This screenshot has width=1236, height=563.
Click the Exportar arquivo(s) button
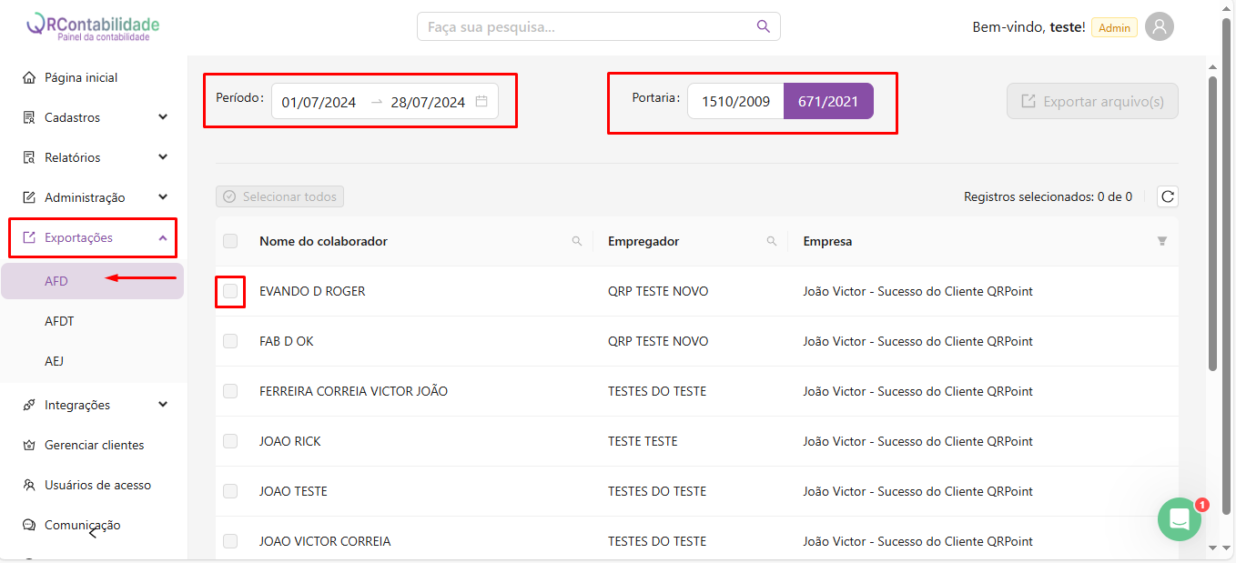coord(1092,101)
